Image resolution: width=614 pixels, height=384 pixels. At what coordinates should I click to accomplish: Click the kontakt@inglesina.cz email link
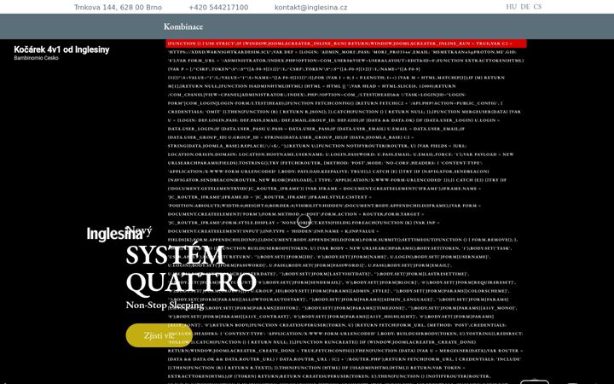pos(310,8)
